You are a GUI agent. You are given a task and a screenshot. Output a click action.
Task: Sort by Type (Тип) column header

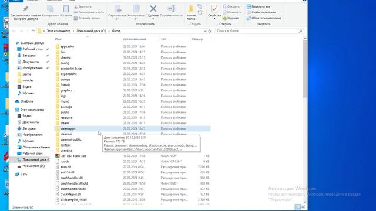coord(163,39)
